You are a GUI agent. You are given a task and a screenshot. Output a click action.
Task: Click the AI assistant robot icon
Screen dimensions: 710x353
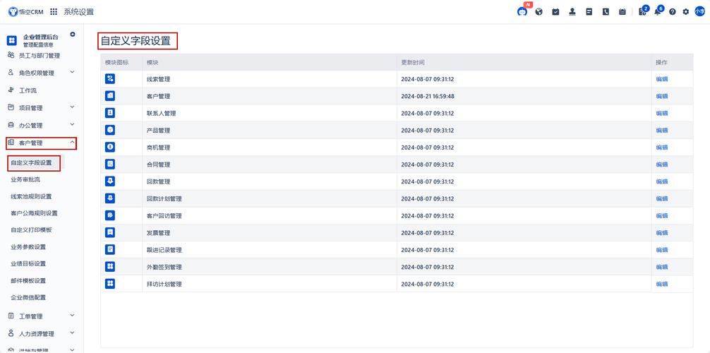[x=522, y=12]
